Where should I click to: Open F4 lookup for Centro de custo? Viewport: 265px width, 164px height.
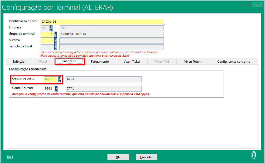tap(60, 79)
